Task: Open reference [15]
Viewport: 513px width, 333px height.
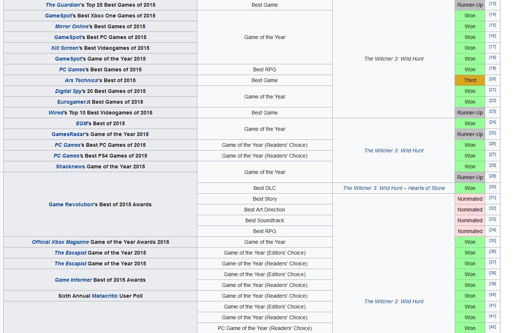Action: [493, 25]
